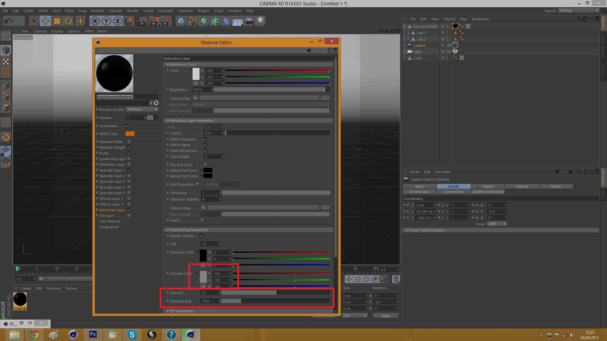This screenshot has height=341, width=607.
Task: Toggle the Affect Shadows checkbox
Action: point(205,139)
